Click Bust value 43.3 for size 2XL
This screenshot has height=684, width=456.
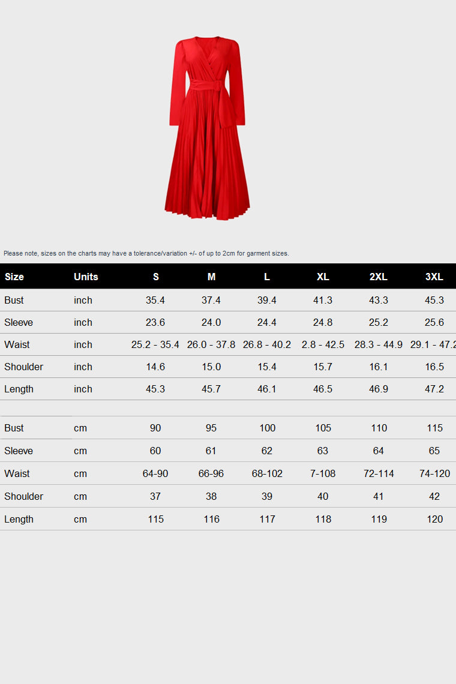[379, 300]
